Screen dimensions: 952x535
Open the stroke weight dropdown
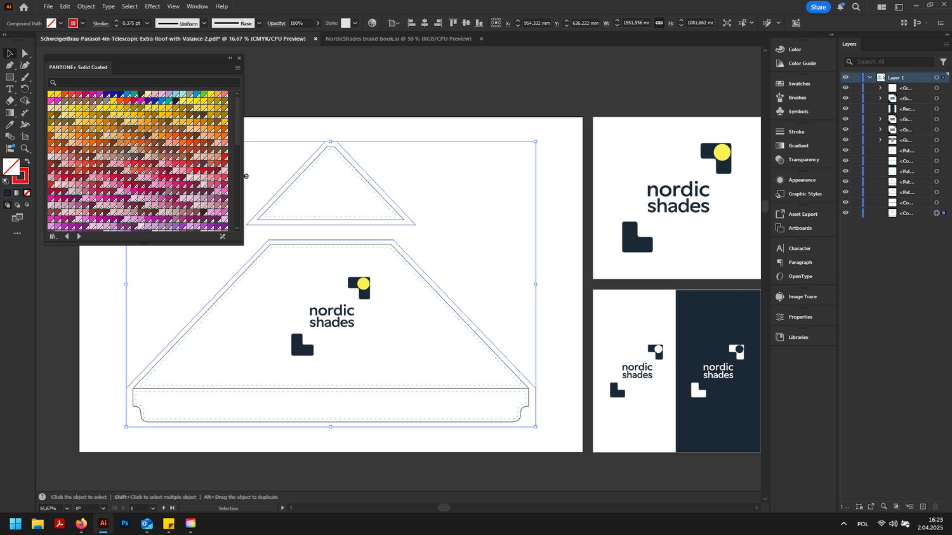(147, 23)
